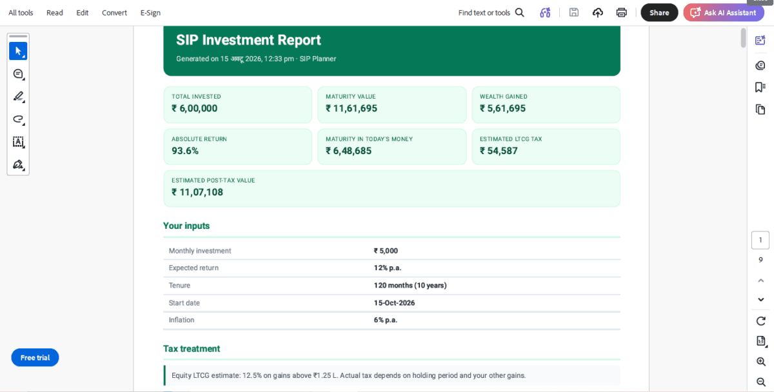Click the ₹ 5,000 monthly amount
Image resolution: width=774 pixels, height=392 pixels.
[x=386, y=251]
